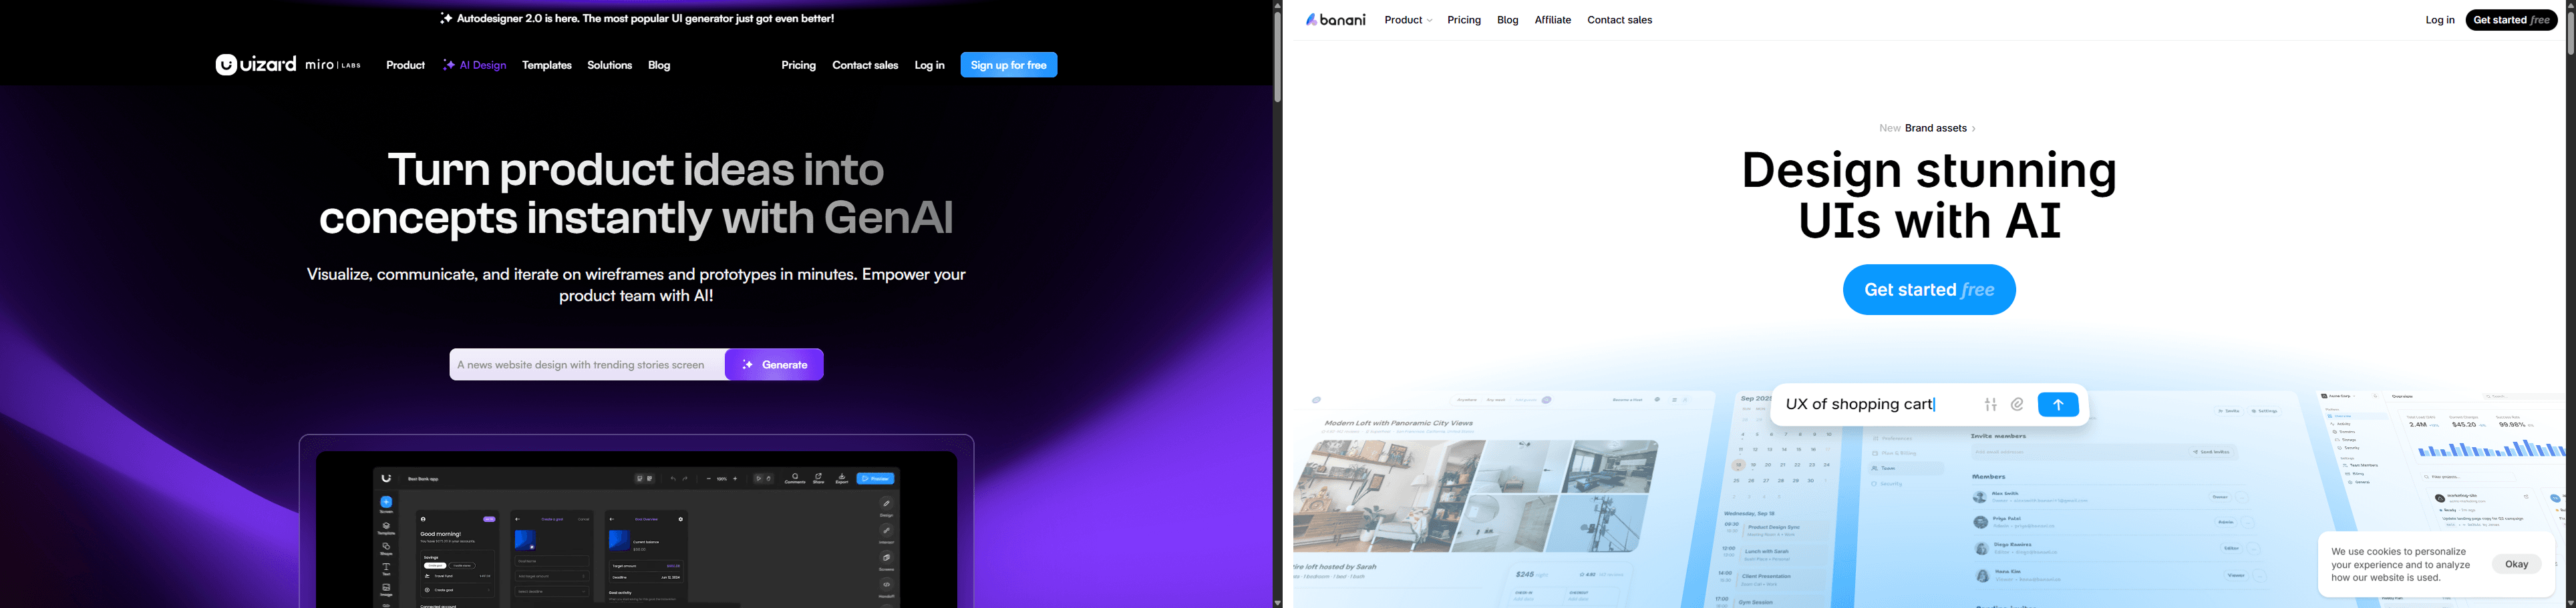The image size is (2576, 608).
Task: Open the Uizard Product menu
Action: (405, 66)
